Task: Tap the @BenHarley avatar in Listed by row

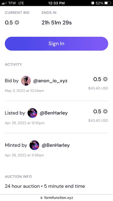Action: 32,113
